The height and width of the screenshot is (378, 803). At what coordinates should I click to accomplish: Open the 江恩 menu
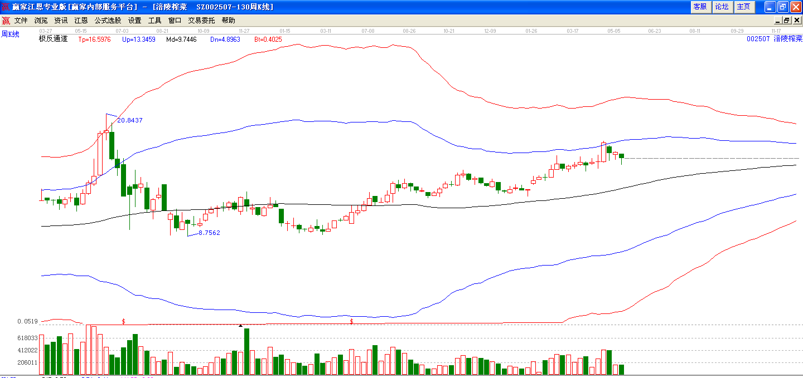pos(81,21)
